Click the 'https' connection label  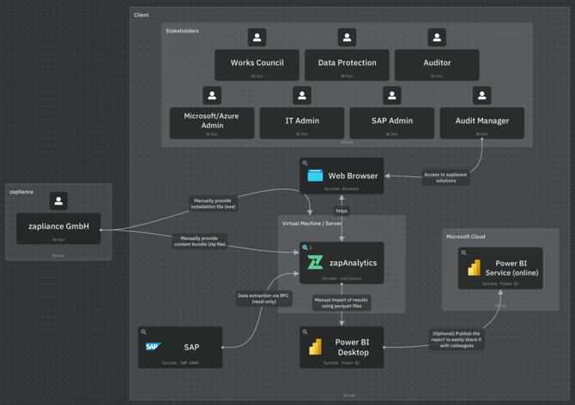click(342, 211)
